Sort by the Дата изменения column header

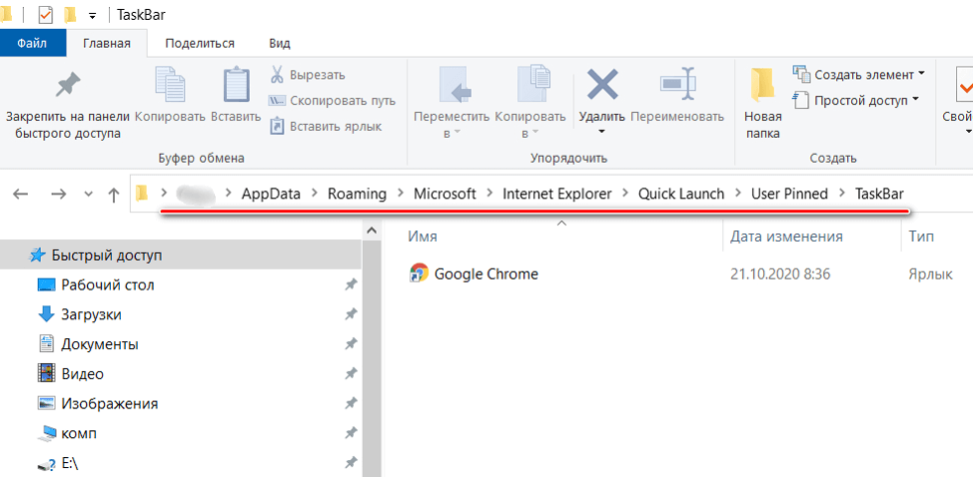785,237
